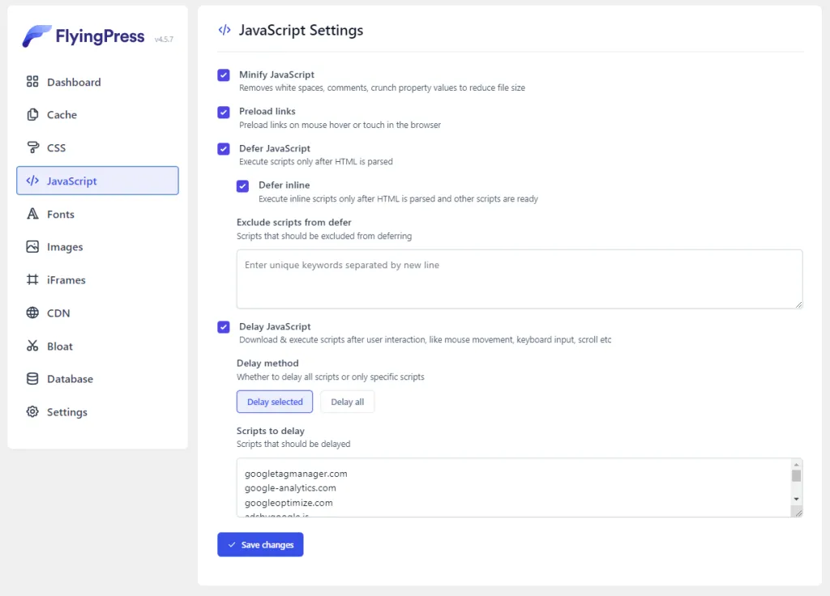The image size is (830, 596).
Task: Open the Settings menu item
Action: point(66,412)
